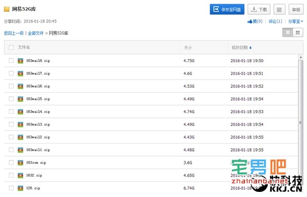This screenshot has width=307, height=197.
Task: Open file 163mail4.zip
Action: tap(38, 112)
